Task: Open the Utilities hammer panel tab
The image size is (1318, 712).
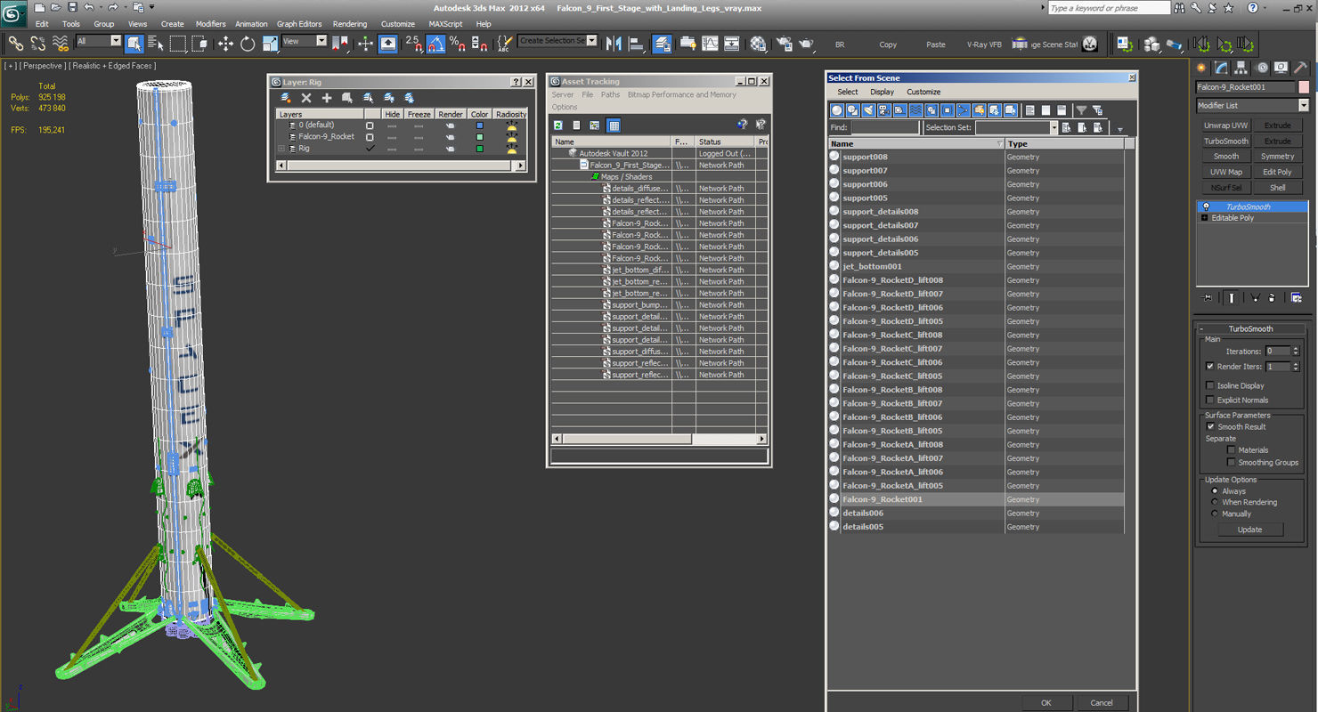Action: pos(1300,68)
